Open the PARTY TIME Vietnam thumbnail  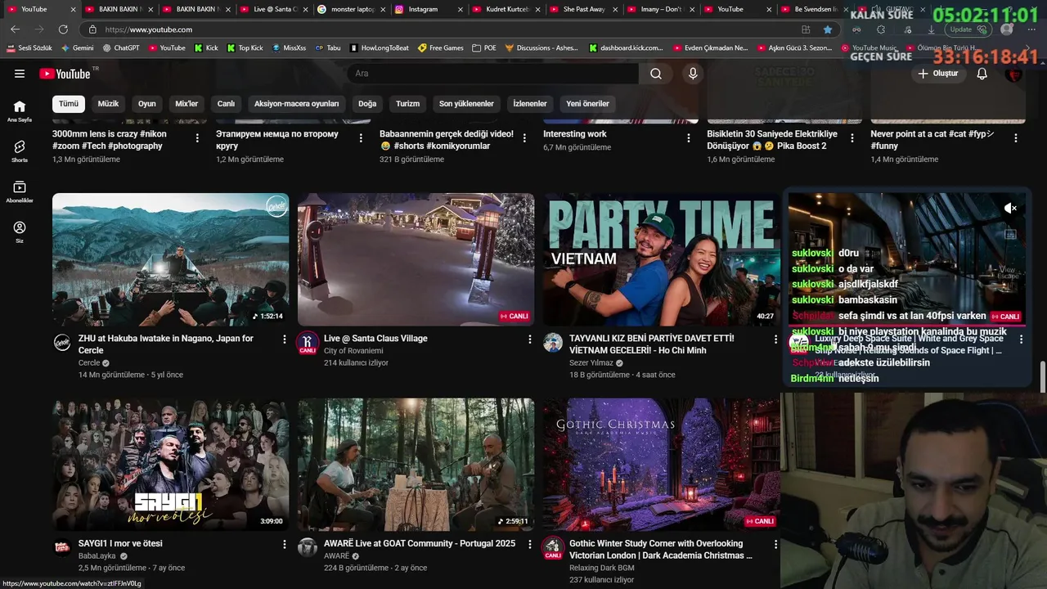(661, 259)
